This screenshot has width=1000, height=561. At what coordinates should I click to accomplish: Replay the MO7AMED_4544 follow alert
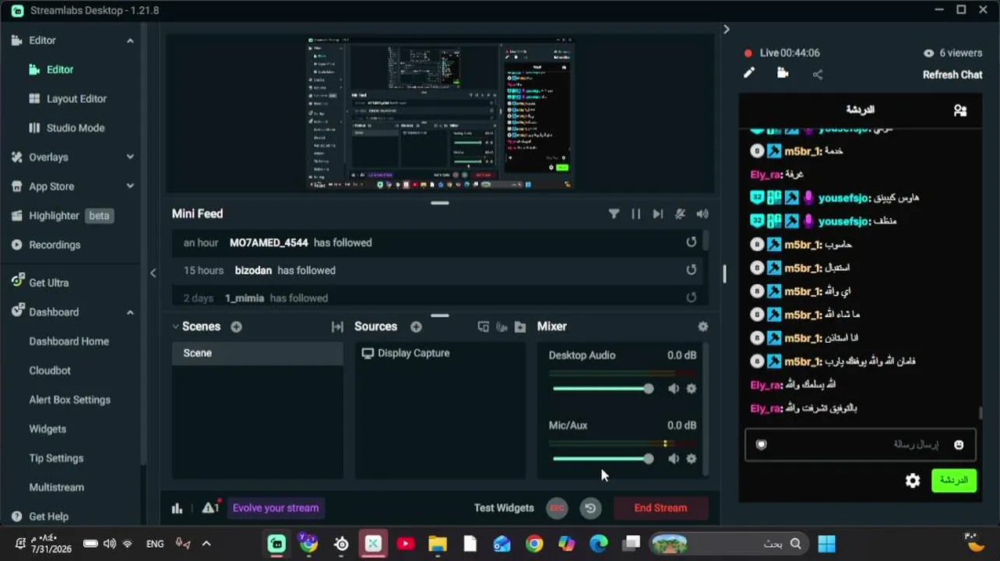(x=691, y=242)
